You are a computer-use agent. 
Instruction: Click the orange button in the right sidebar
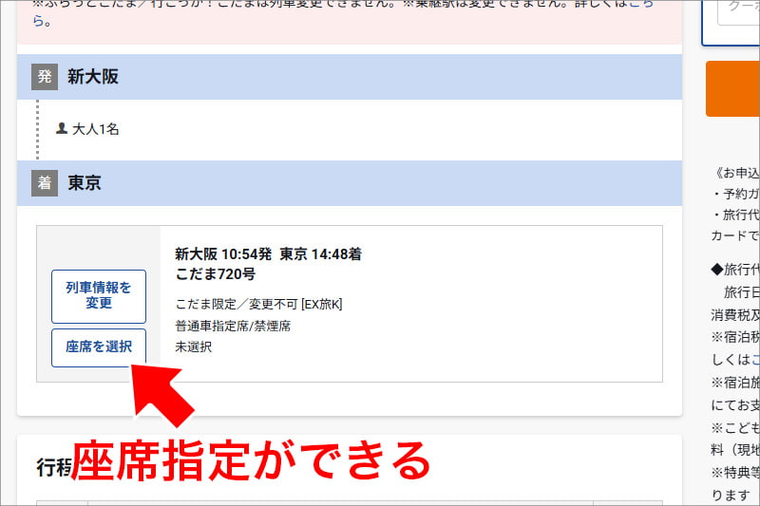732,88
